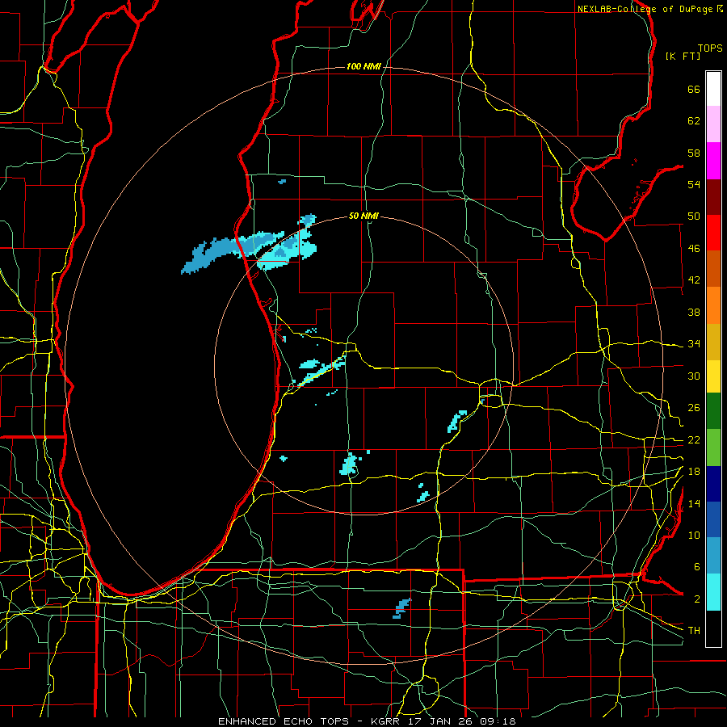
Task: Click the "100 NMI" range ring label
Action: tap(363, 66)
